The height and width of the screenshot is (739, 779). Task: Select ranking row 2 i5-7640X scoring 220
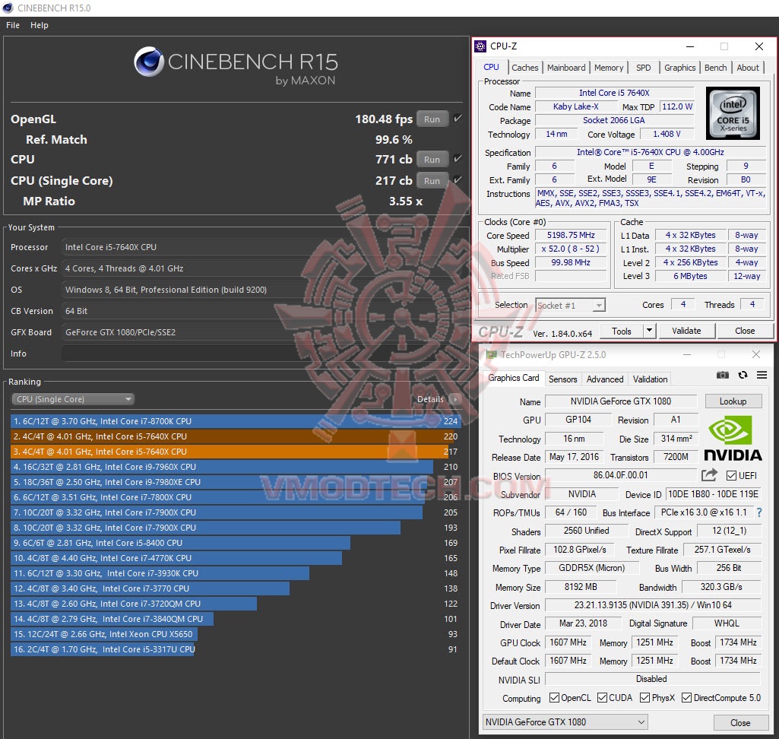236,436
